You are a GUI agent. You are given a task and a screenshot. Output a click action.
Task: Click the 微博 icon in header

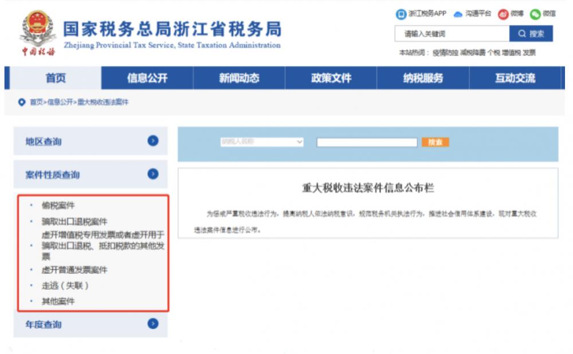click(x=503, y=14)
